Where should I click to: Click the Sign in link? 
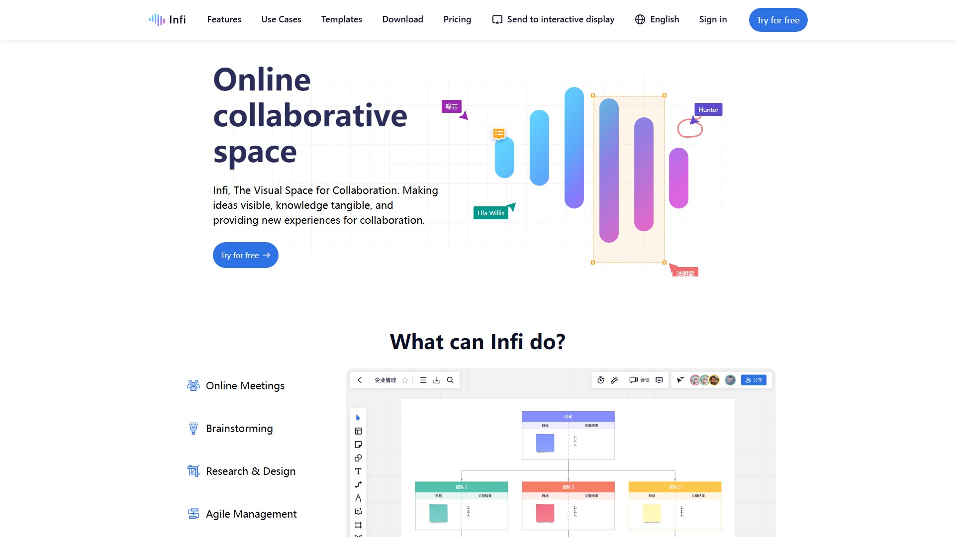pos(713,19)
